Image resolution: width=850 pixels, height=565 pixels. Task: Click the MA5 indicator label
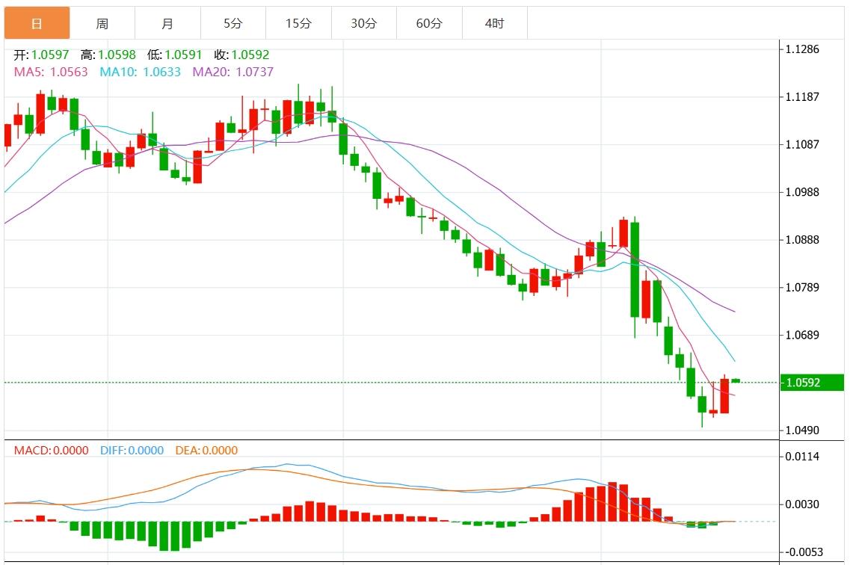click(x=51, y=72)
